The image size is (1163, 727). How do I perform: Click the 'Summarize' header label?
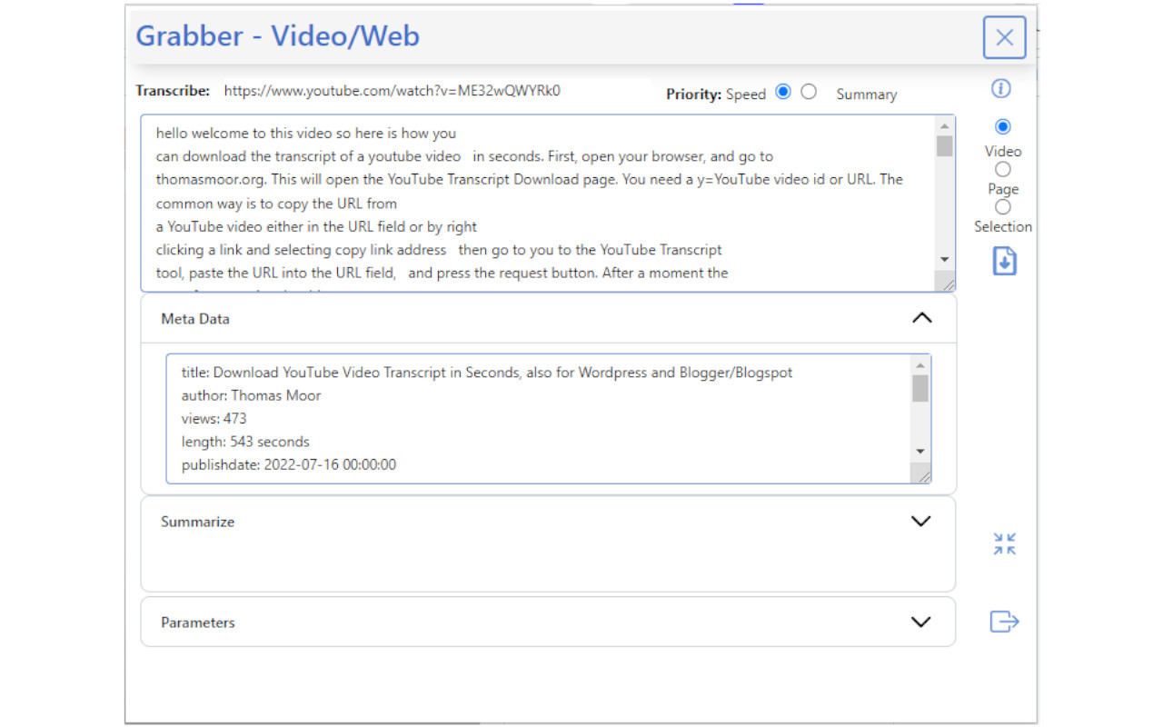[x=197, y=522]
